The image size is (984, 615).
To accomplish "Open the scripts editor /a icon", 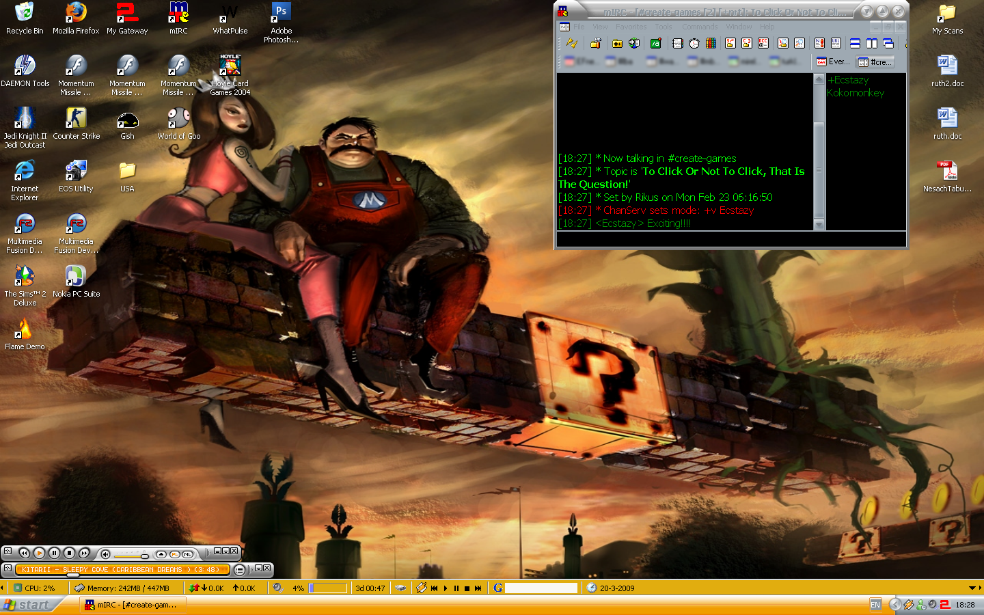I will [656, 43].
